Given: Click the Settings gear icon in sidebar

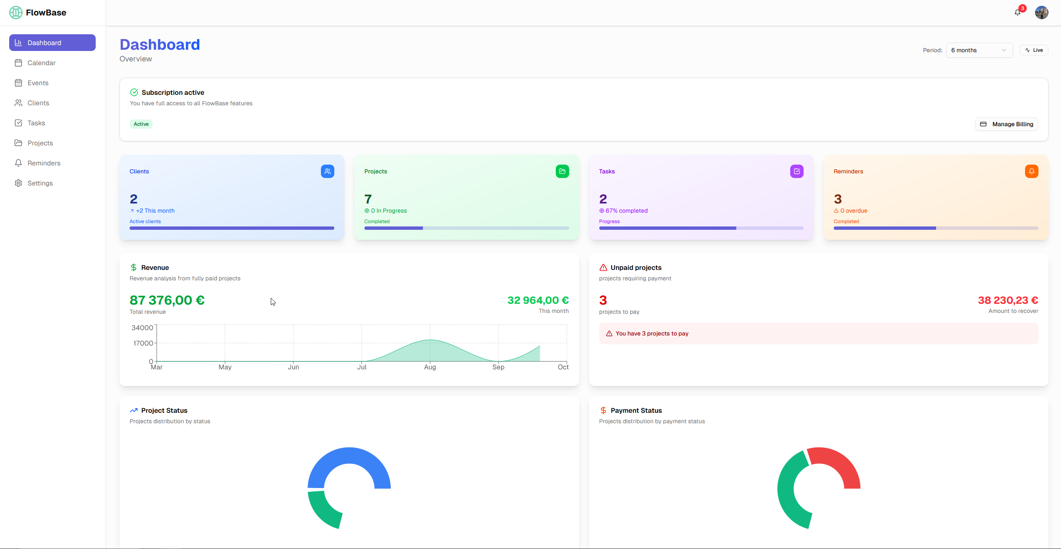Looking at the screenshot, I should pyautogui.click(x=18, y=183).
